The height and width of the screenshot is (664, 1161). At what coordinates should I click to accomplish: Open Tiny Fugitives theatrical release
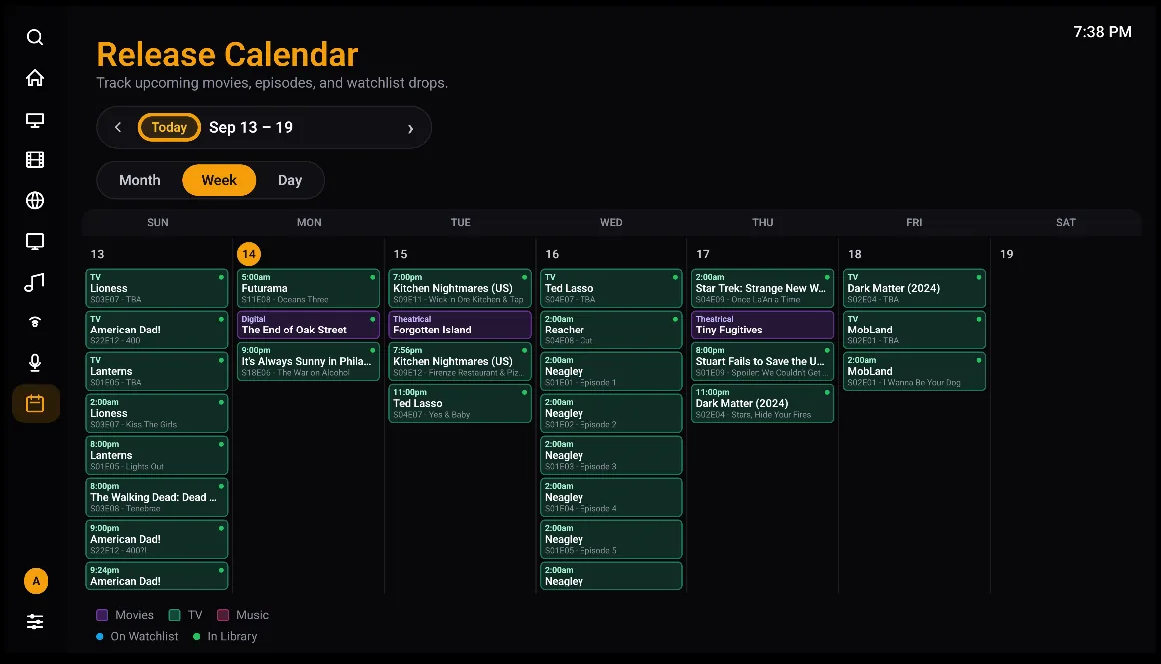coord(762,325)
